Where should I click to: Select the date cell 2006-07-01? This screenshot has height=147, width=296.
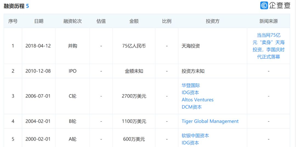click(x=38, y=96)
